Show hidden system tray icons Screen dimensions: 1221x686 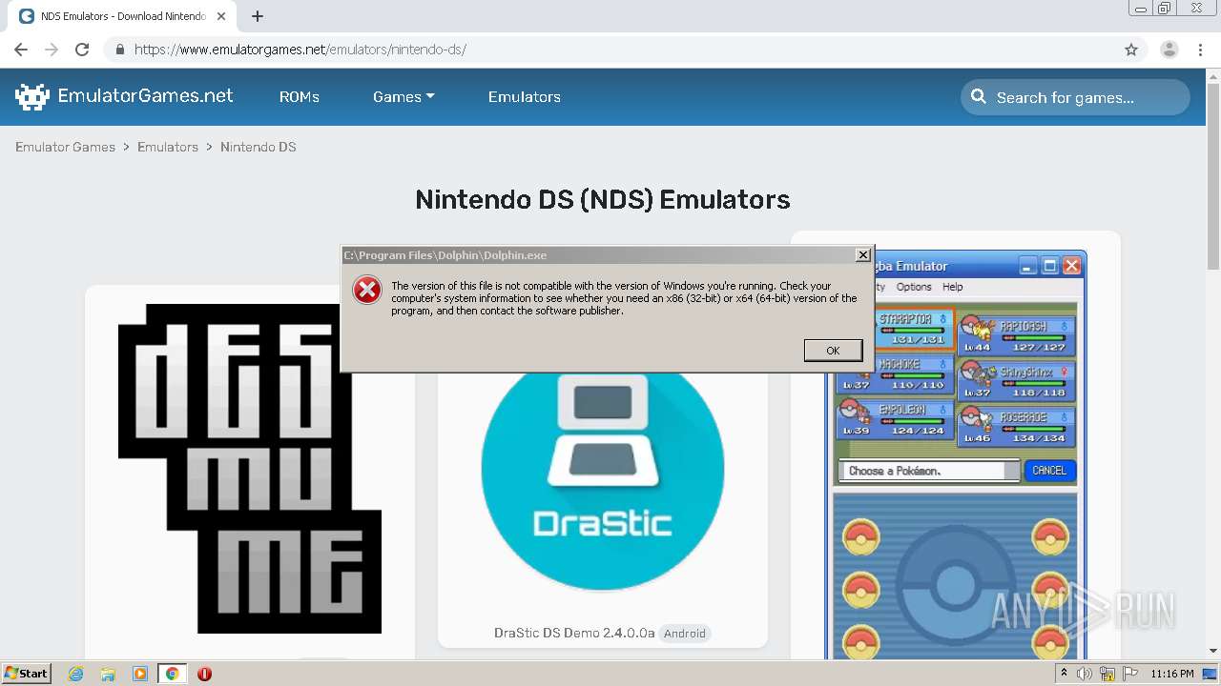[1064, 674]
